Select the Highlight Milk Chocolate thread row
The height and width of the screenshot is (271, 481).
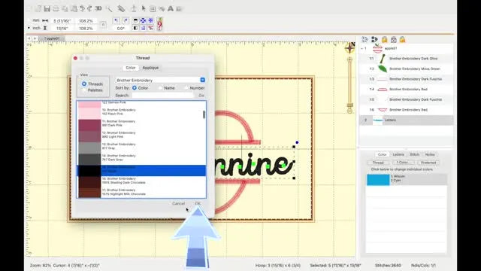[x=141, y=193]
